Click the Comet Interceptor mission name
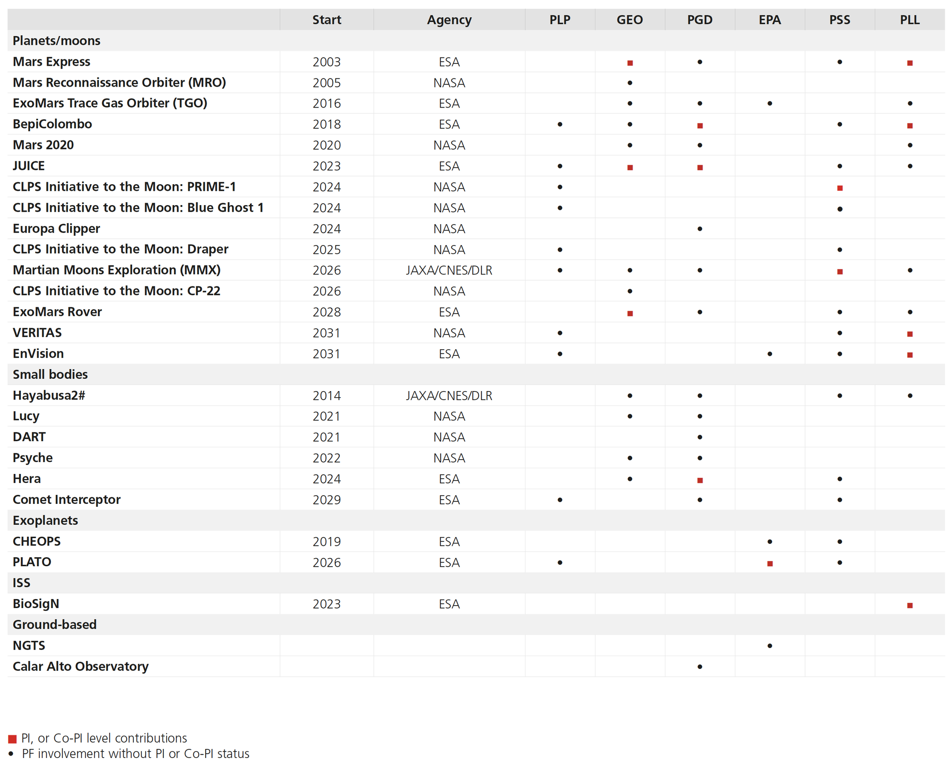Image resolution: width=952 pixels, height=767 pixels. click(x=67, y=500)
